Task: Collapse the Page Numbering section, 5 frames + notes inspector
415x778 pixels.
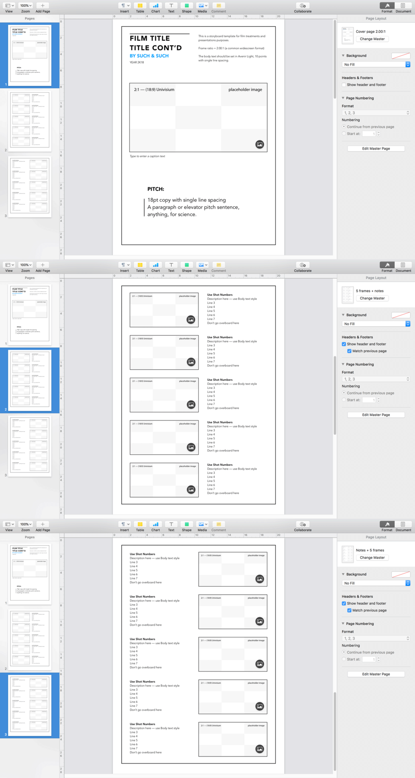Action: click(x=343, y=365)
